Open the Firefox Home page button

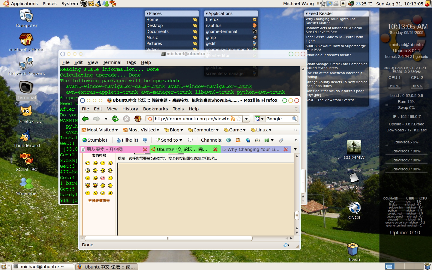(x=138, y=119)
